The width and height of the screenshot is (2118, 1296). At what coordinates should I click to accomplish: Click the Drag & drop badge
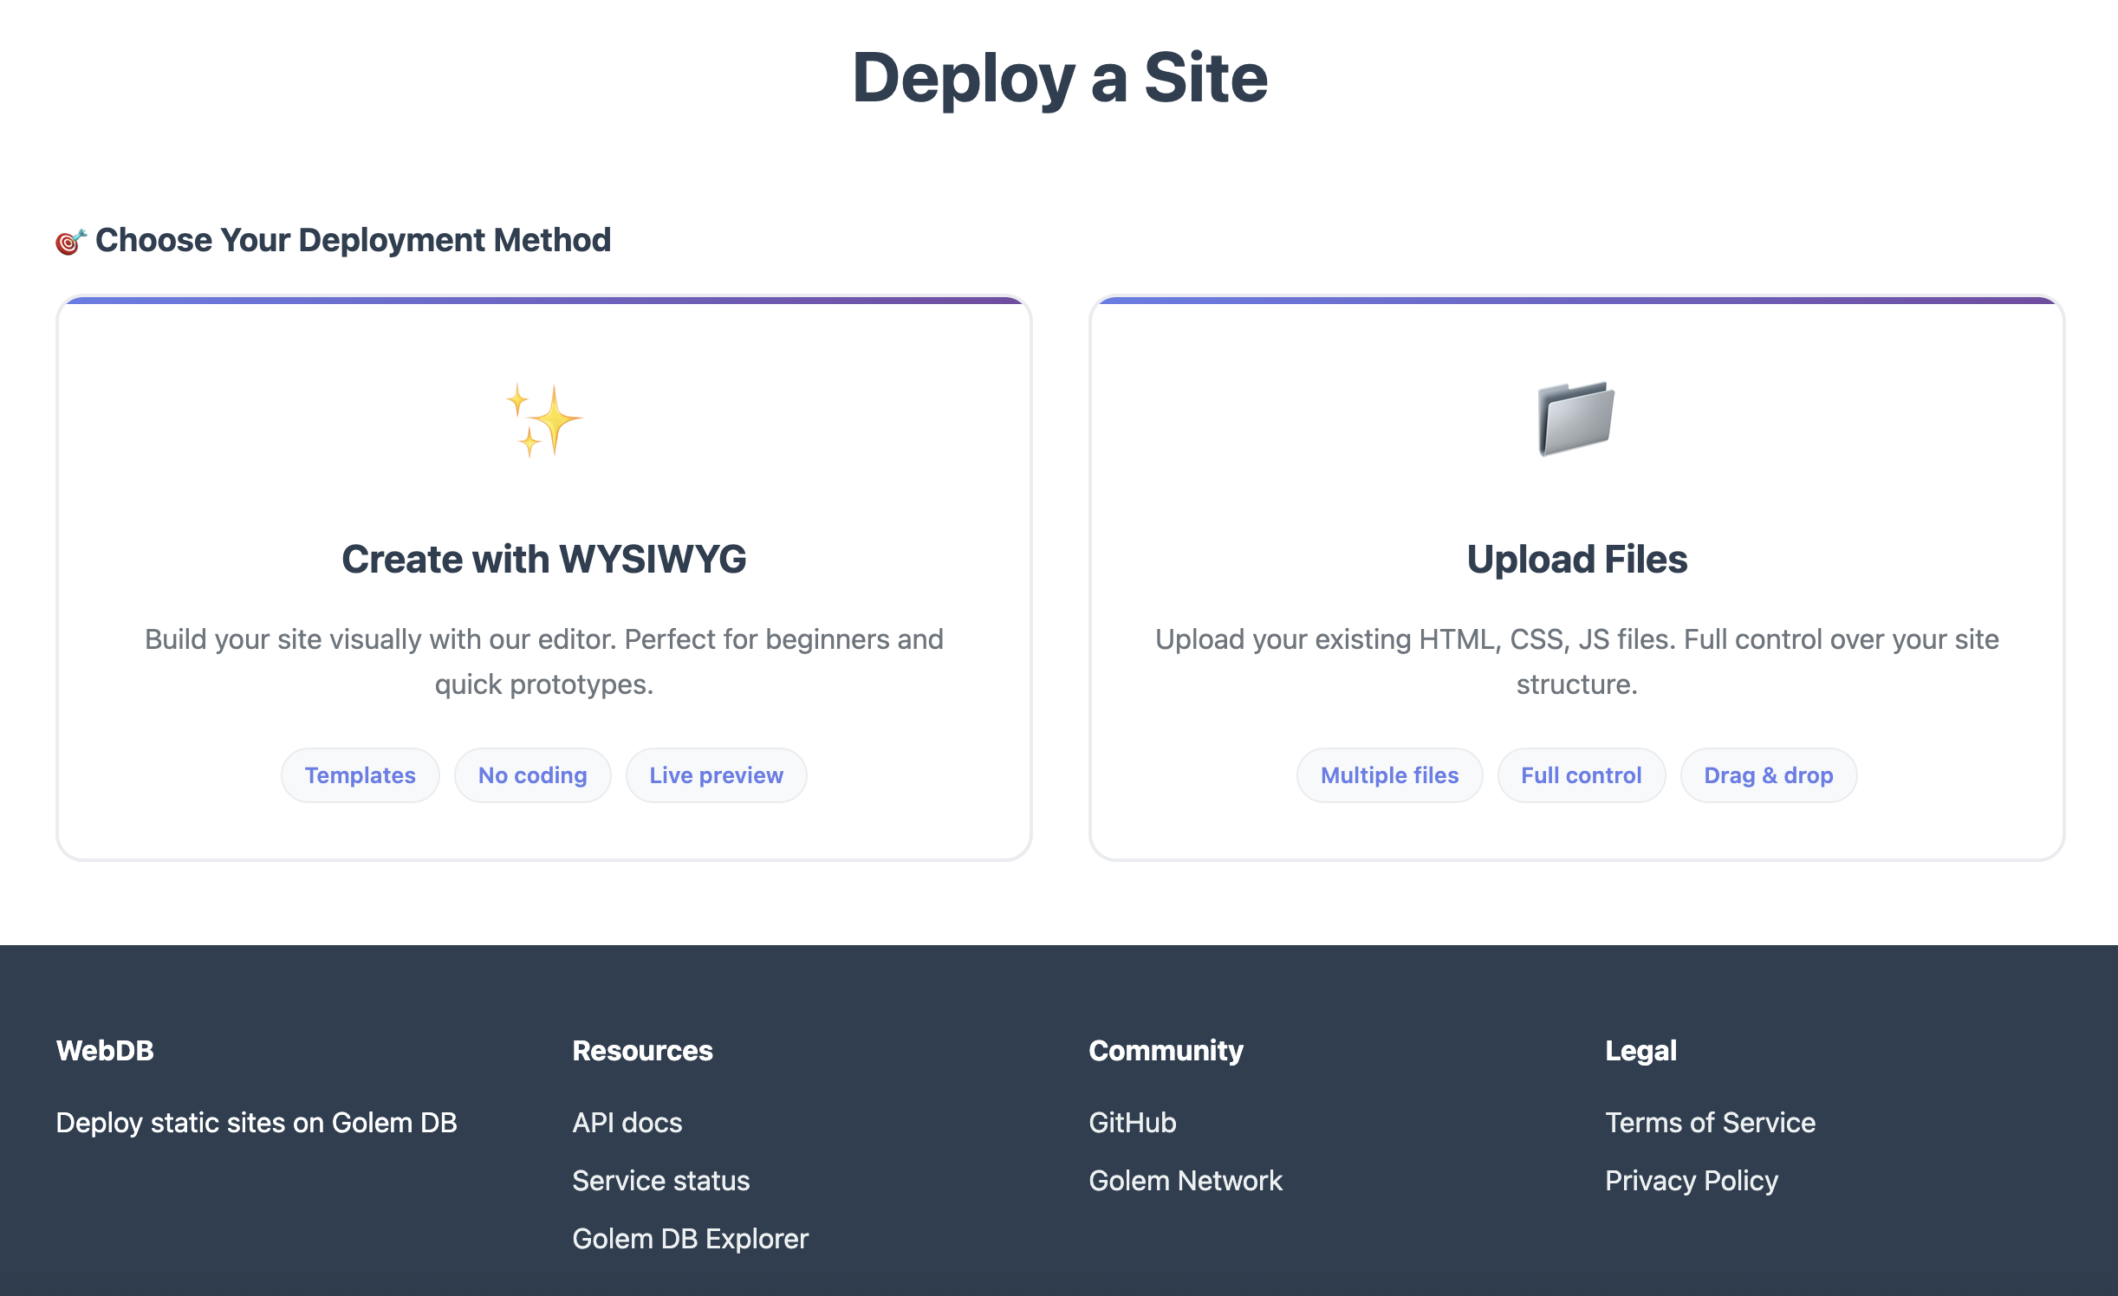[x=1768, y=775]
